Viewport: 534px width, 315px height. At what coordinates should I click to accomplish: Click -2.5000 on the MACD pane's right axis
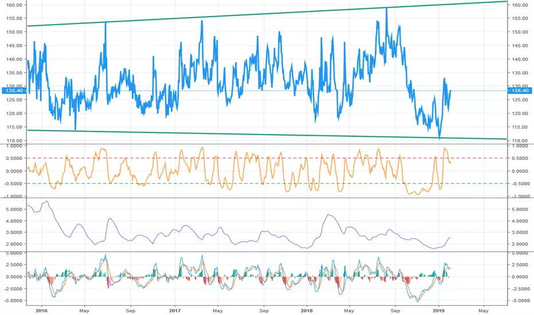coord(520,289)
